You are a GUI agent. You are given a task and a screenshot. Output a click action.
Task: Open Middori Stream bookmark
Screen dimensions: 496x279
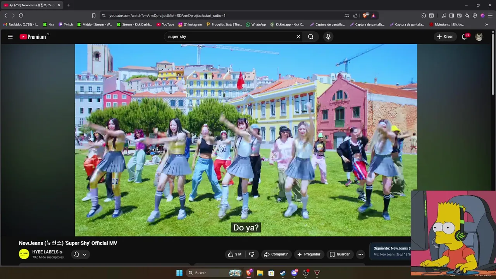click(95, 24)
